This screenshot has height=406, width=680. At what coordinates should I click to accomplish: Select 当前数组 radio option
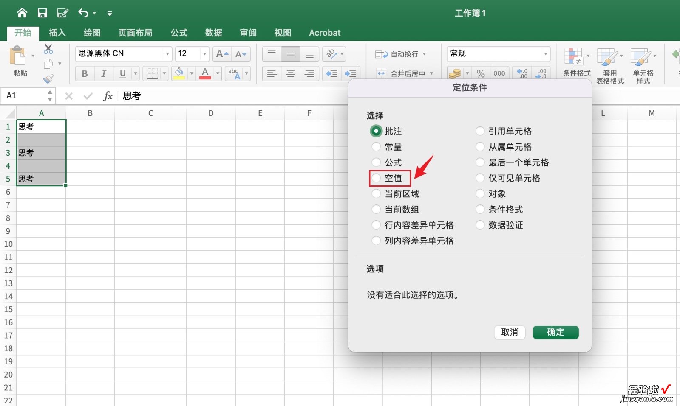point(376,210)
